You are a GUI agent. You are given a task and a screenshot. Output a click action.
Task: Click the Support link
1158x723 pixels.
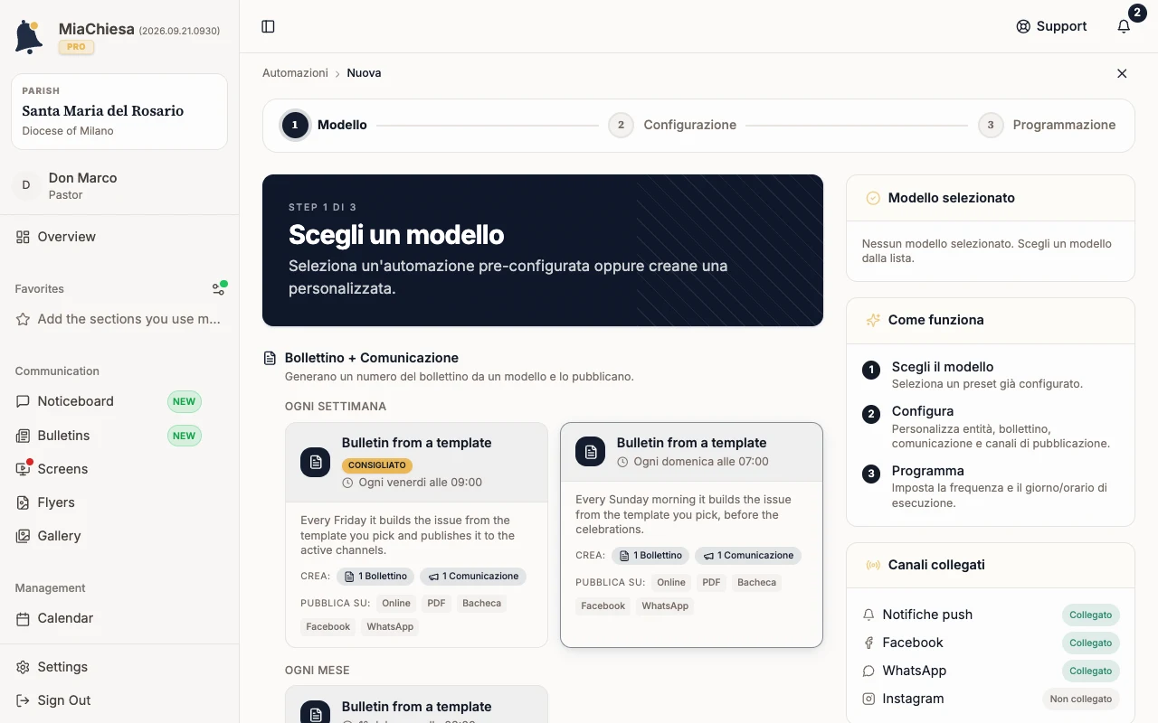(x=1051, y=26)
